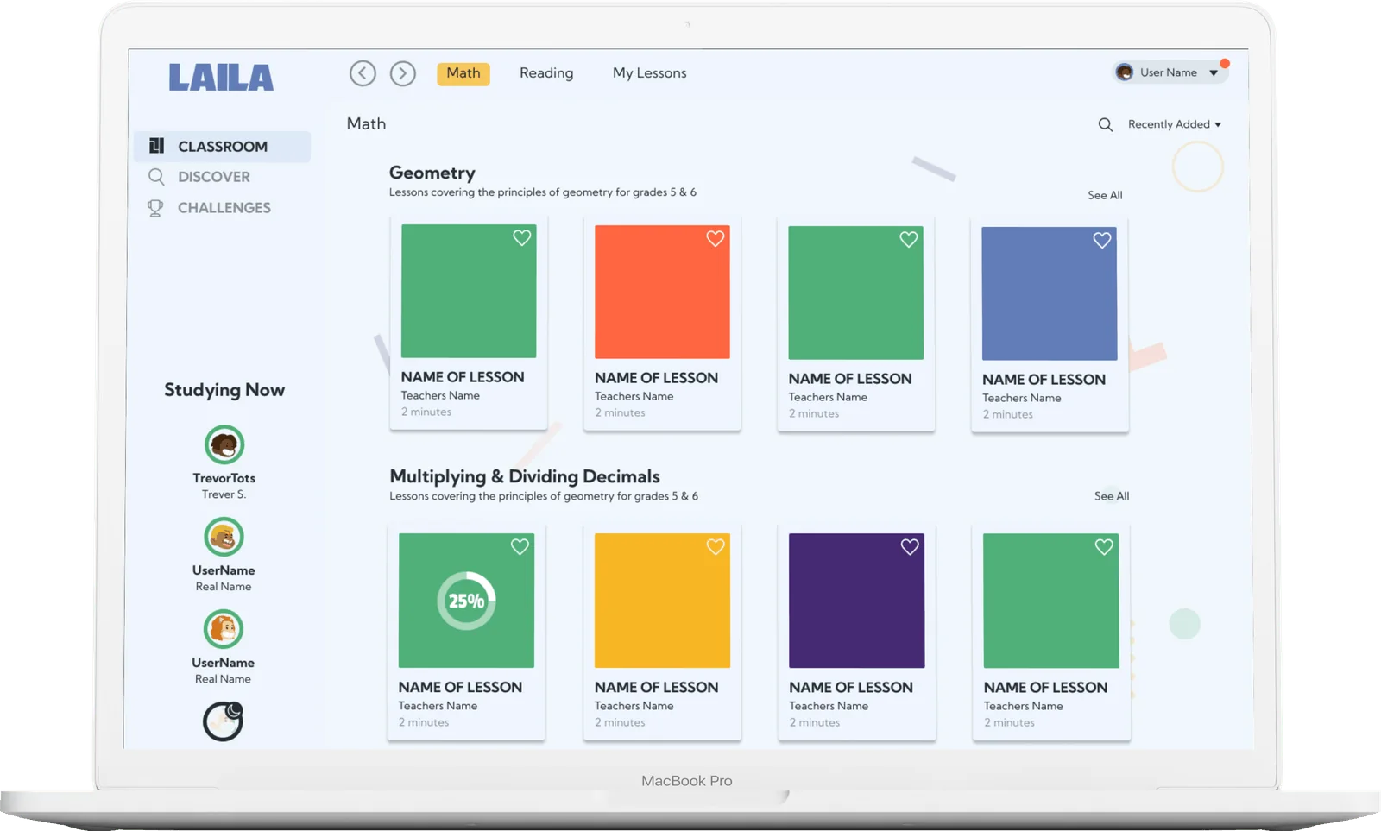Click the LAILA logo

(221, 78)
